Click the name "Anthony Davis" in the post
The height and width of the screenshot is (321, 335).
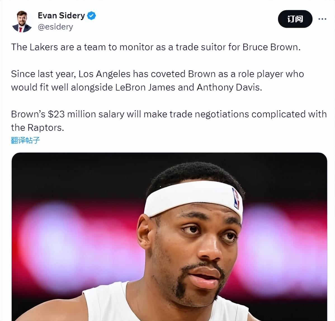(x=229, y=87)
